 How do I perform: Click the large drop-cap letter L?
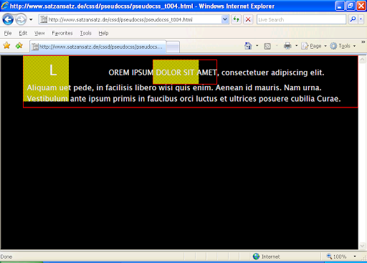point(53,71)
